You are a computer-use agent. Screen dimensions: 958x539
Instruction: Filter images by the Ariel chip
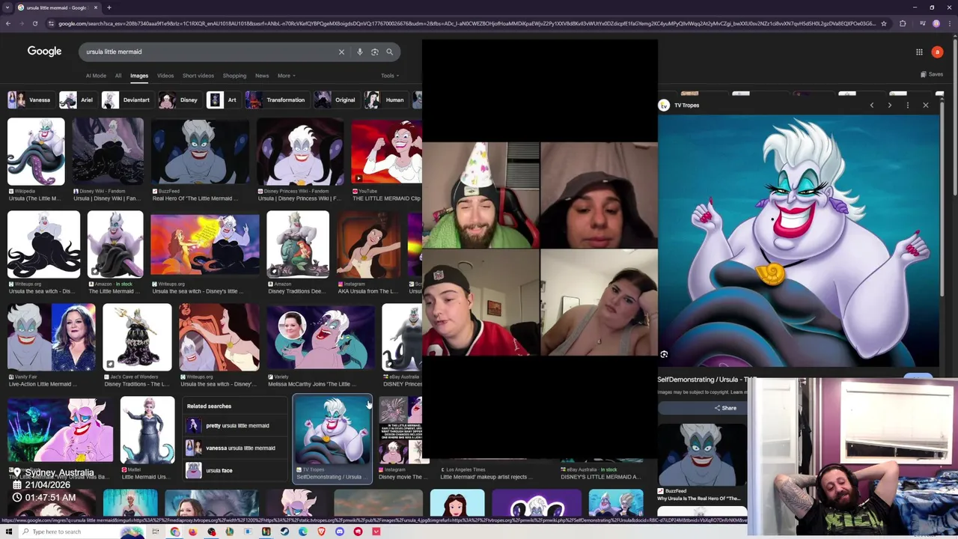(77, 100)
